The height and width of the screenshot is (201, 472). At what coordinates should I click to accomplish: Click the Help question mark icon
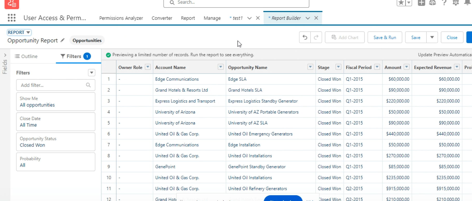point(444,3)
